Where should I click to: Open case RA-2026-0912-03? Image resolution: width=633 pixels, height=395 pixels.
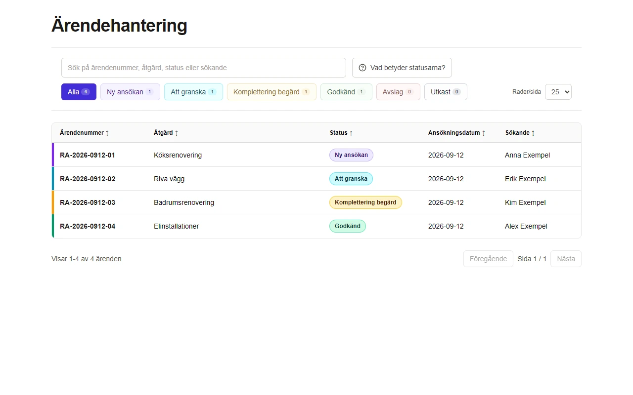click(x=88, y=202)
